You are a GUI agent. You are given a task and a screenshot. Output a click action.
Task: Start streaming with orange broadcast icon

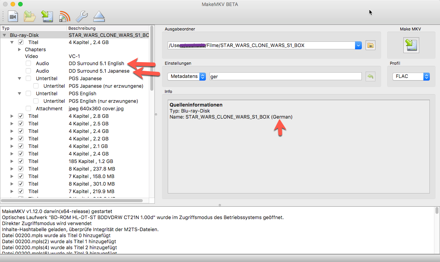pos(65,17)
